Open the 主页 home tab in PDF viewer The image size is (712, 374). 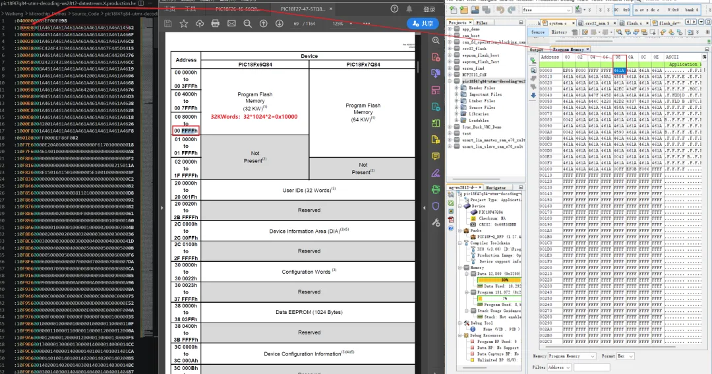[169, 9]
